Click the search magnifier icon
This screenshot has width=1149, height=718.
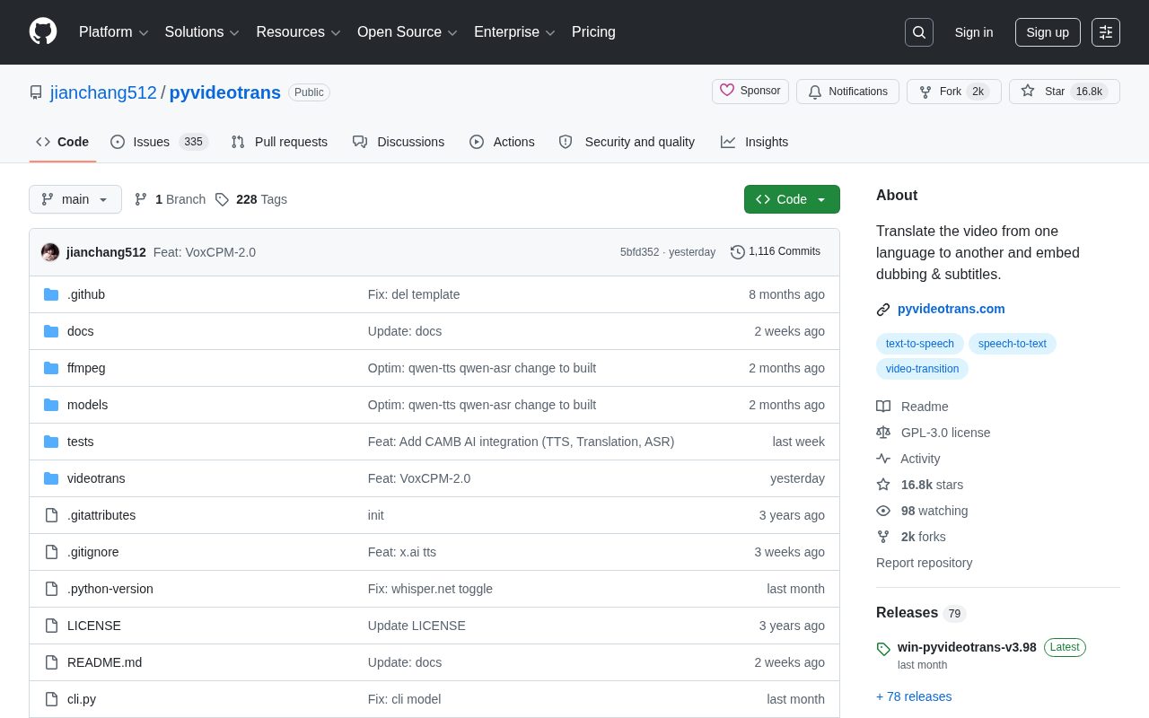point(919,32)
